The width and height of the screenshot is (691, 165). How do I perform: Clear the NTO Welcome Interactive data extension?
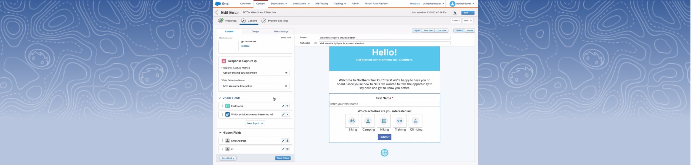[286, 86]
